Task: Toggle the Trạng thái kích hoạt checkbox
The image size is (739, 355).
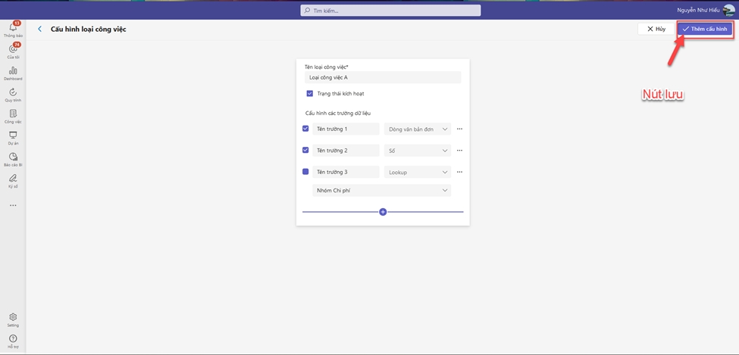Action: 310,94
